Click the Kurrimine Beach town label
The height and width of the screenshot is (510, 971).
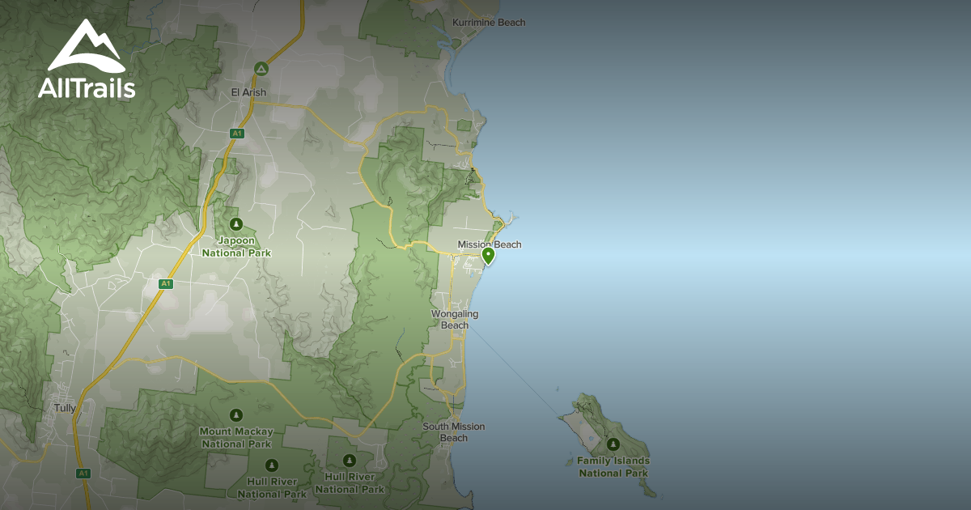pos(489,23)
